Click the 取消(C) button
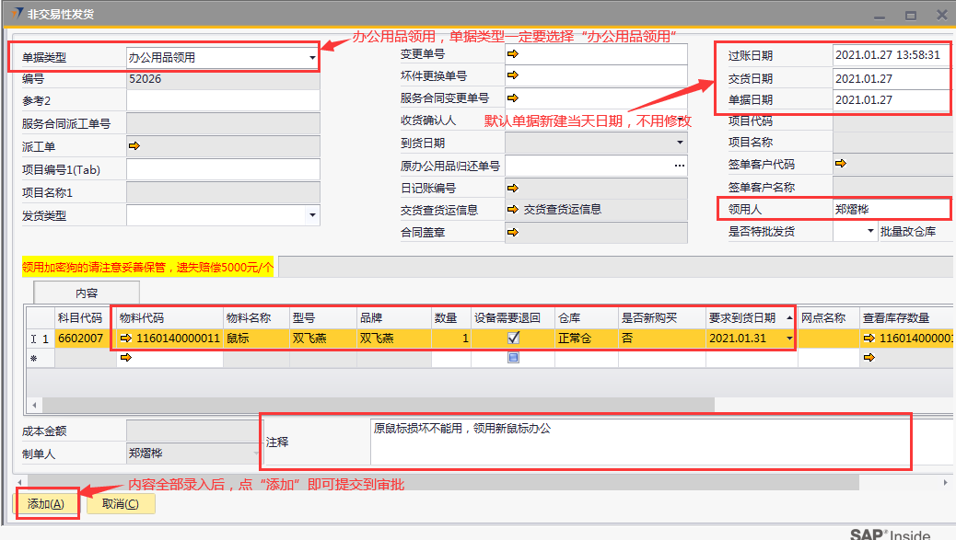The height and width of the screenshot is (540, 956). 121,503
